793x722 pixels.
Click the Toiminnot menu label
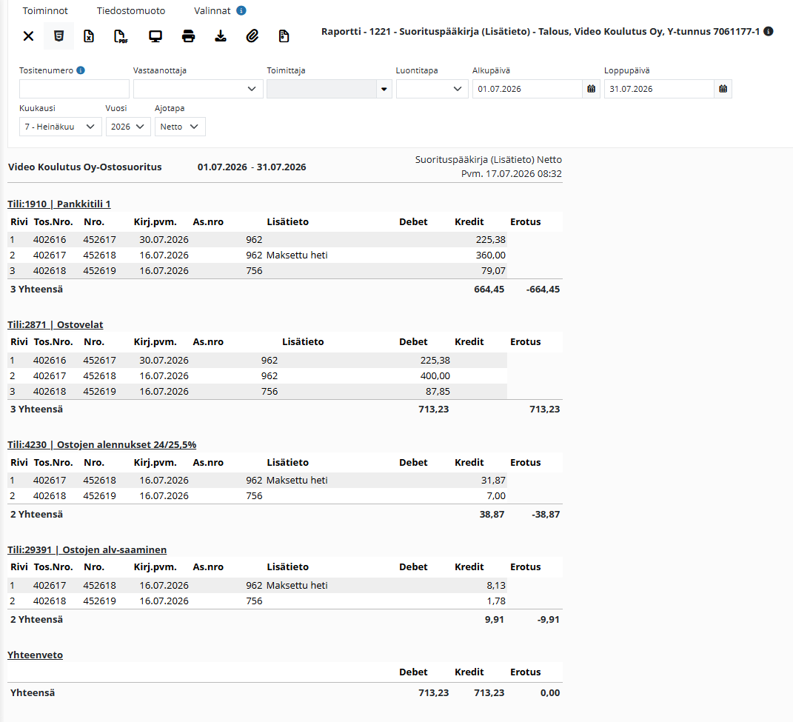[x=45, y=10]
